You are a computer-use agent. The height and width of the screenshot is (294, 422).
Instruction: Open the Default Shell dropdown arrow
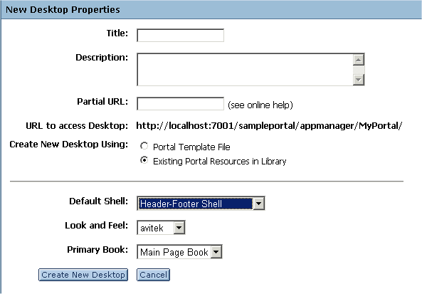coord(258,204)
